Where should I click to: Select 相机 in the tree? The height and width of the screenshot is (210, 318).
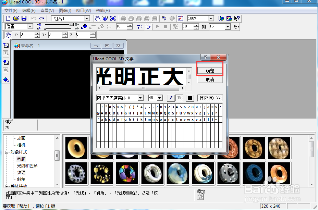coord(21,145)
